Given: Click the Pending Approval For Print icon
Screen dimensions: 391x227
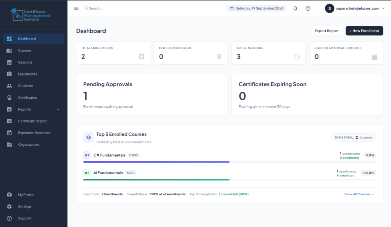Looking at the screenshot, I should coord(375,57).
